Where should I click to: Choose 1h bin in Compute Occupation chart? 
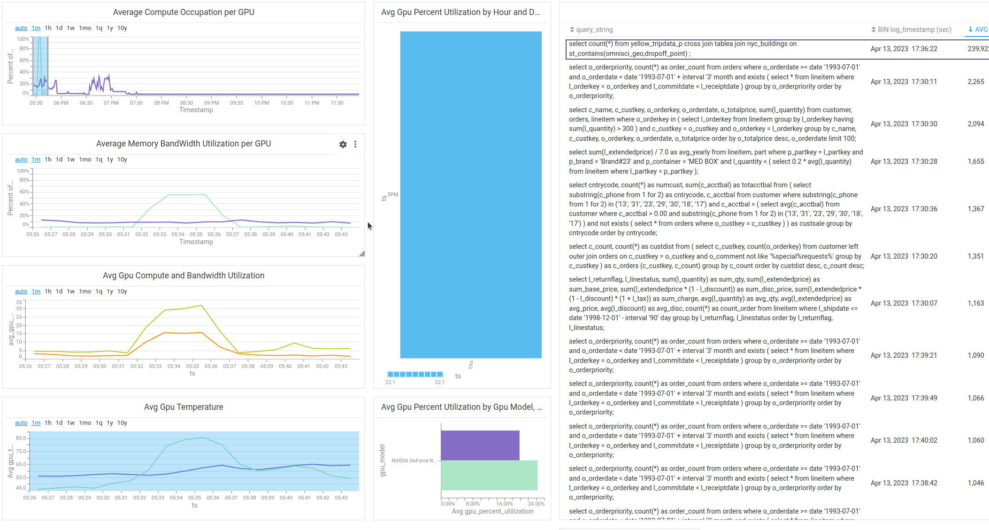pos(48,28)
